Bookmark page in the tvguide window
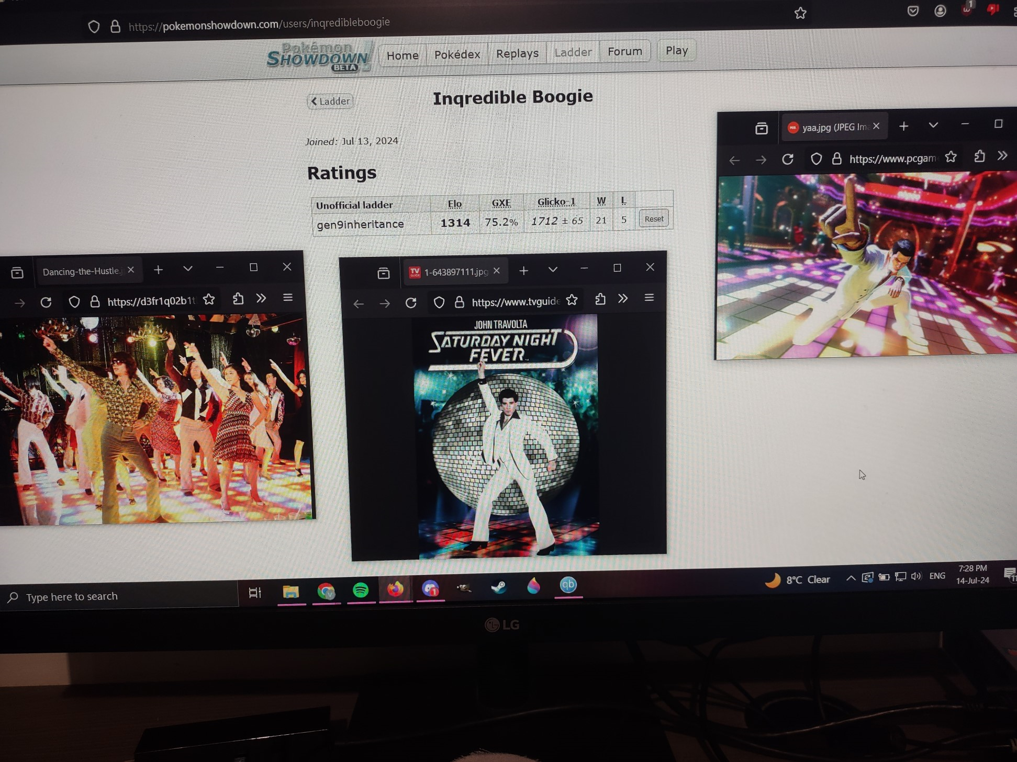Screen dimensions: 1017x762 (572, 300)
